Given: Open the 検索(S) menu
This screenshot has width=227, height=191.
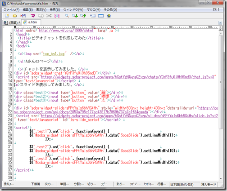Looking at the screenshot, I should 55,10.
